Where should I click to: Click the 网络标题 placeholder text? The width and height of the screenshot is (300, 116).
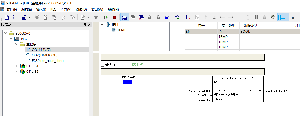(x=137, y=65)
